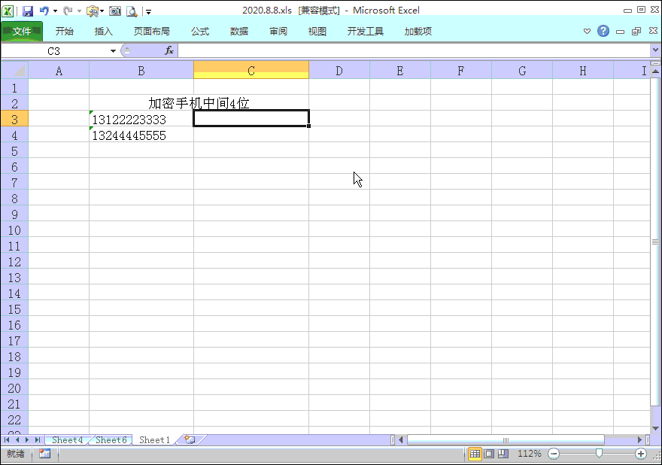Click the Name Box showing C3
The image size is (662, 465).
[x=54, y=51]
